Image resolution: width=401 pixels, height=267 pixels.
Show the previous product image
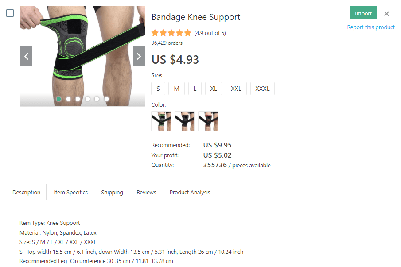coord(26,57)
